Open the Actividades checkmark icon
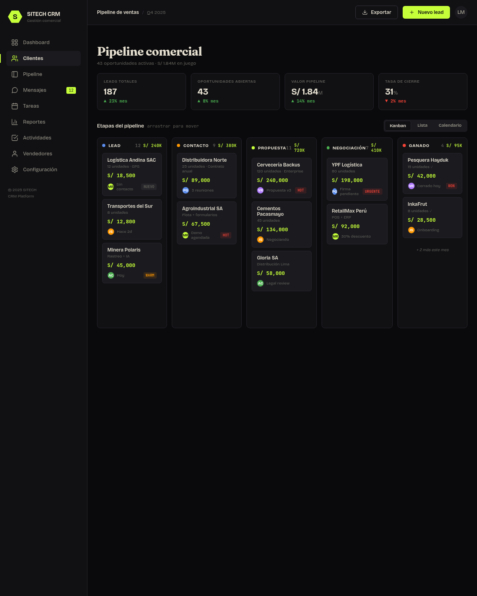 15,138
